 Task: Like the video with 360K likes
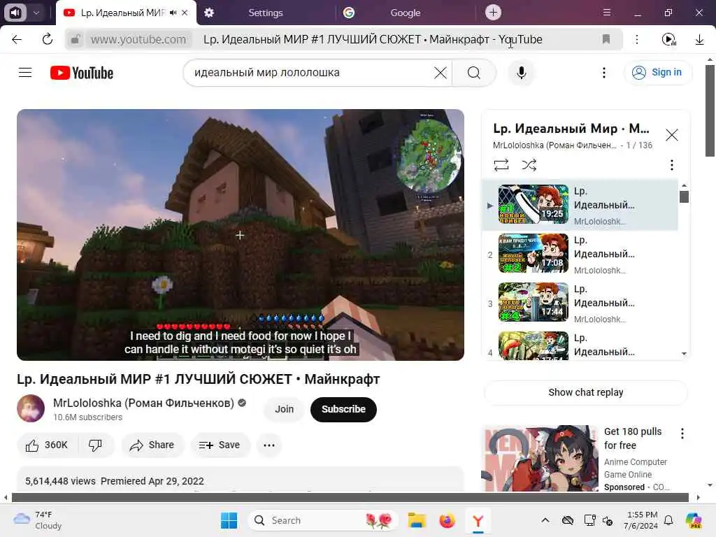coord(48,445)
